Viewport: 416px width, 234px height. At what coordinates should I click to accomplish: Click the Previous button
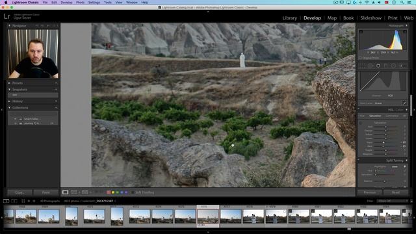coord(370,192)
